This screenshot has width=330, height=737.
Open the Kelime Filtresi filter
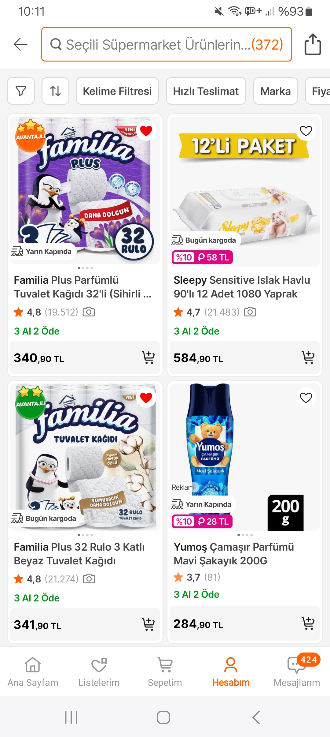pyautogui.click(x=117, y=91)
